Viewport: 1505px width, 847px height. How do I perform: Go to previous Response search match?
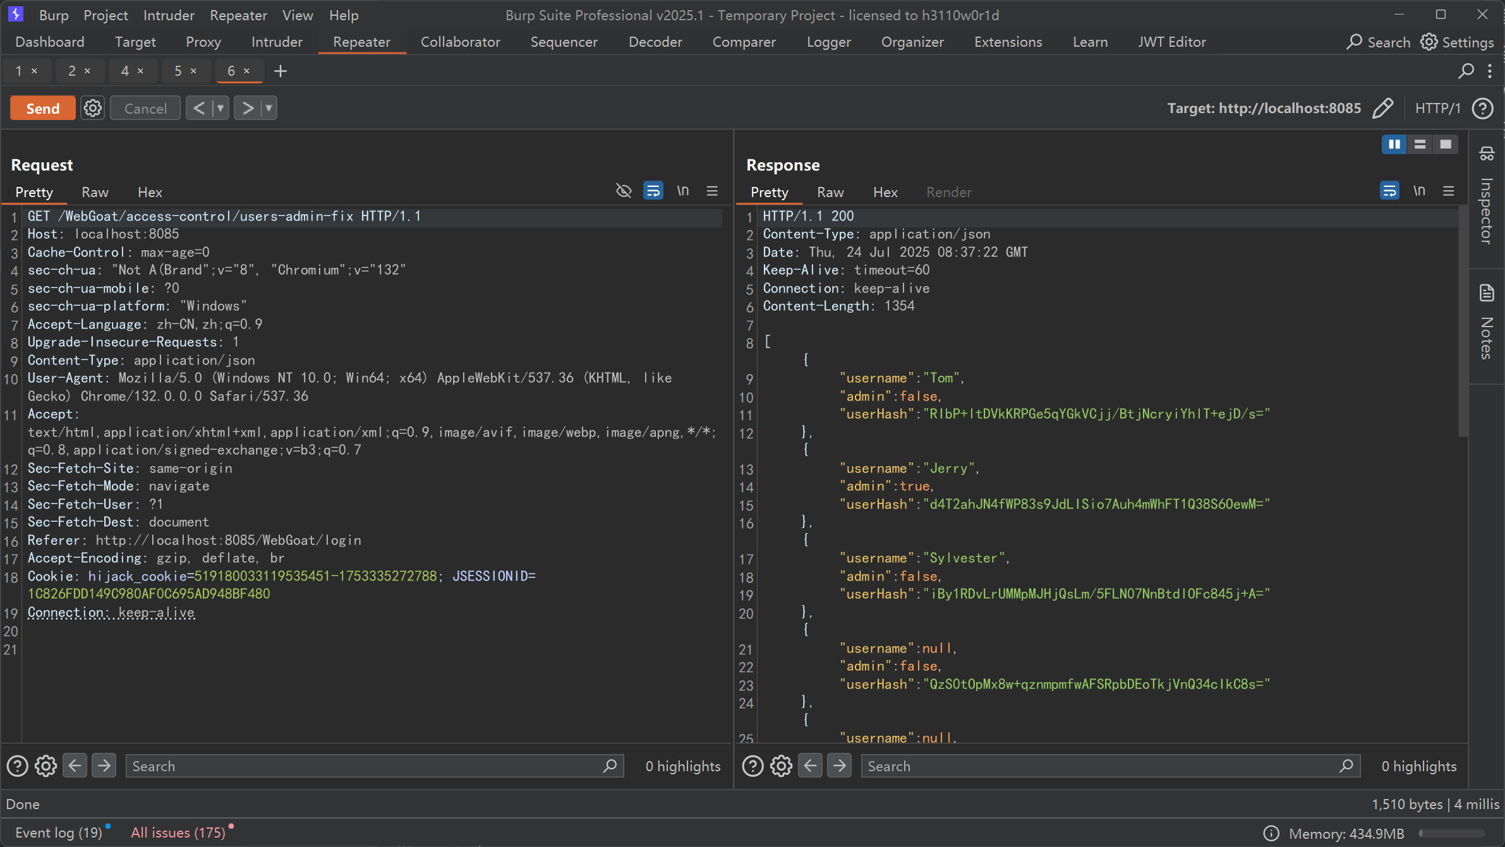click(x=810, y=766)
